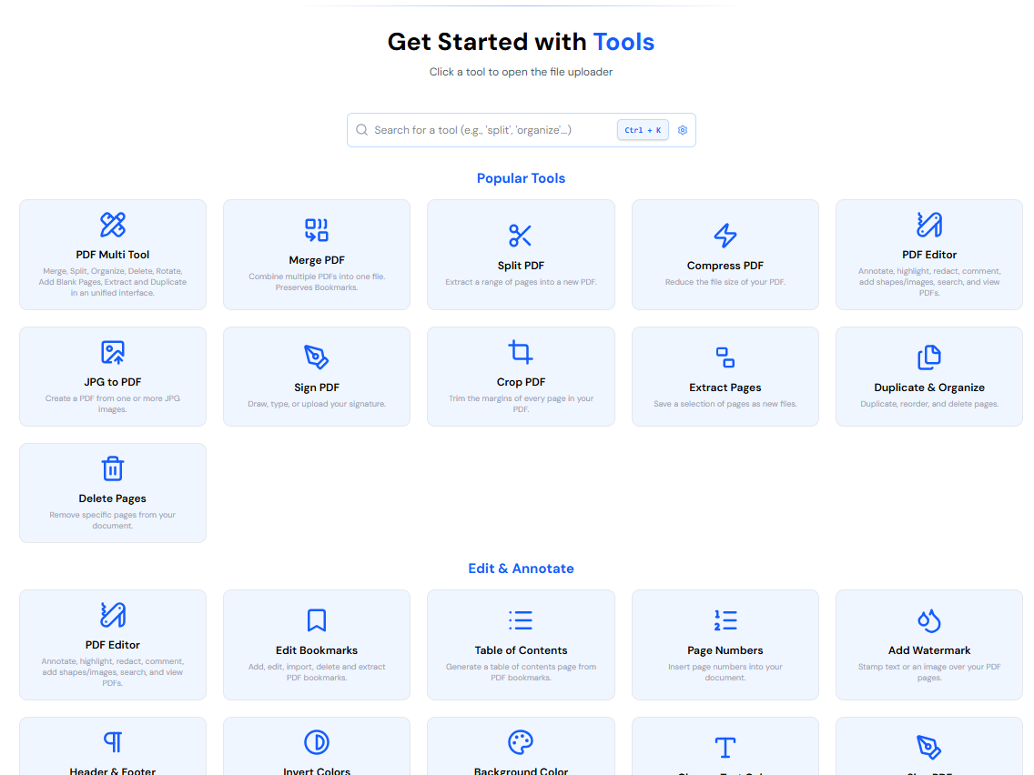Screen dimensions: 1034x775
Task: Open the Delete Pages trash tool
Action: (112, 492)
